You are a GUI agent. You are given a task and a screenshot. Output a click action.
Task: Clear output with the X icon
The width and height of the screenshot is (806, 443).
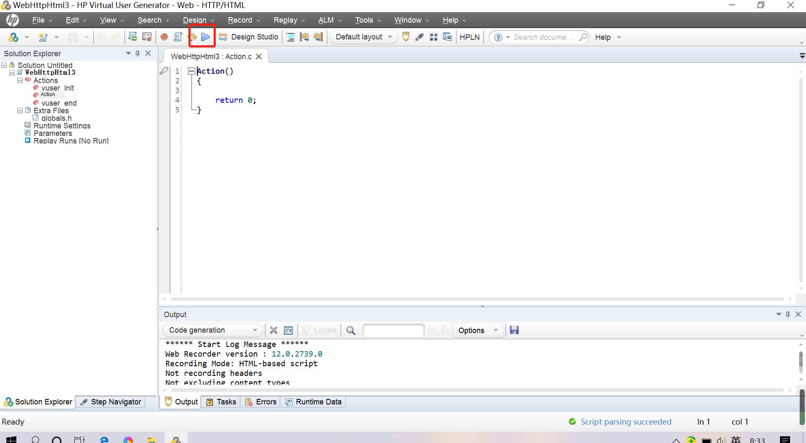pyautogui.click(x=274, y=330)
